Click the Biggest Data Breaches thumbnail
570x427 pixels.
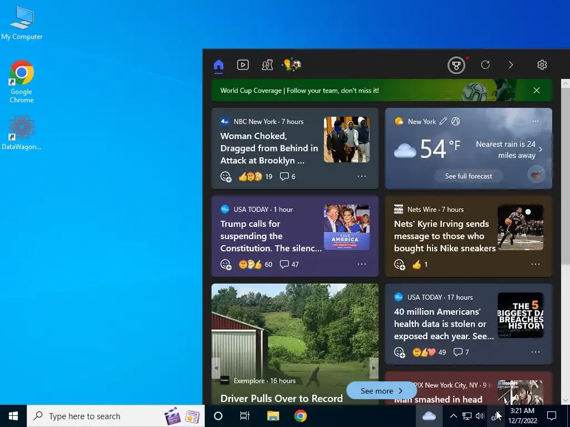pyautogui.click(x=520, y=315)
